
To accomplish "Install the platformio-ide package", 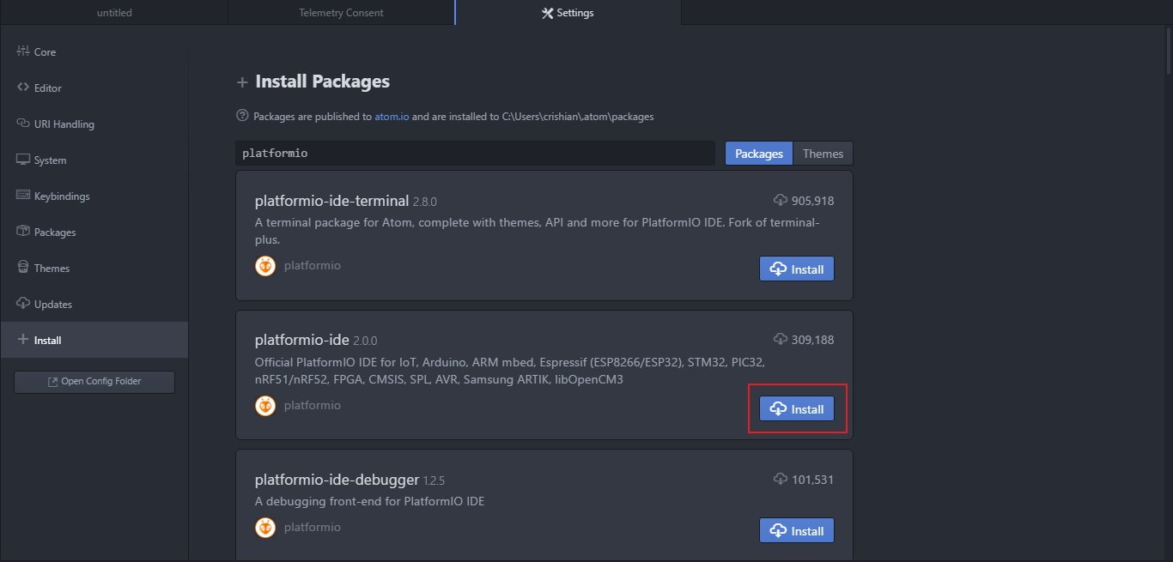I will [797, 409].
